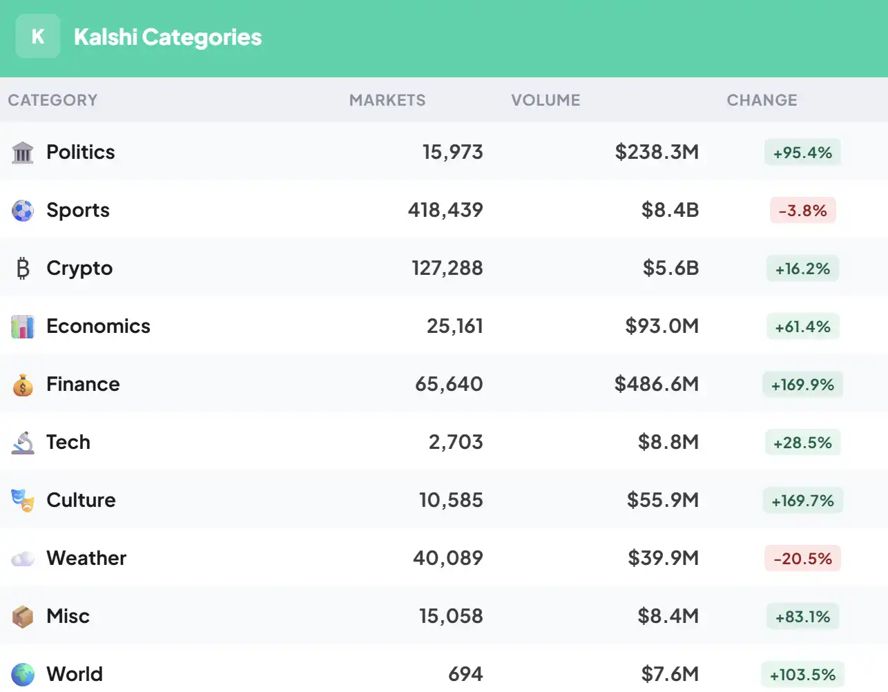Open the Economics category name

click(98, 326)
